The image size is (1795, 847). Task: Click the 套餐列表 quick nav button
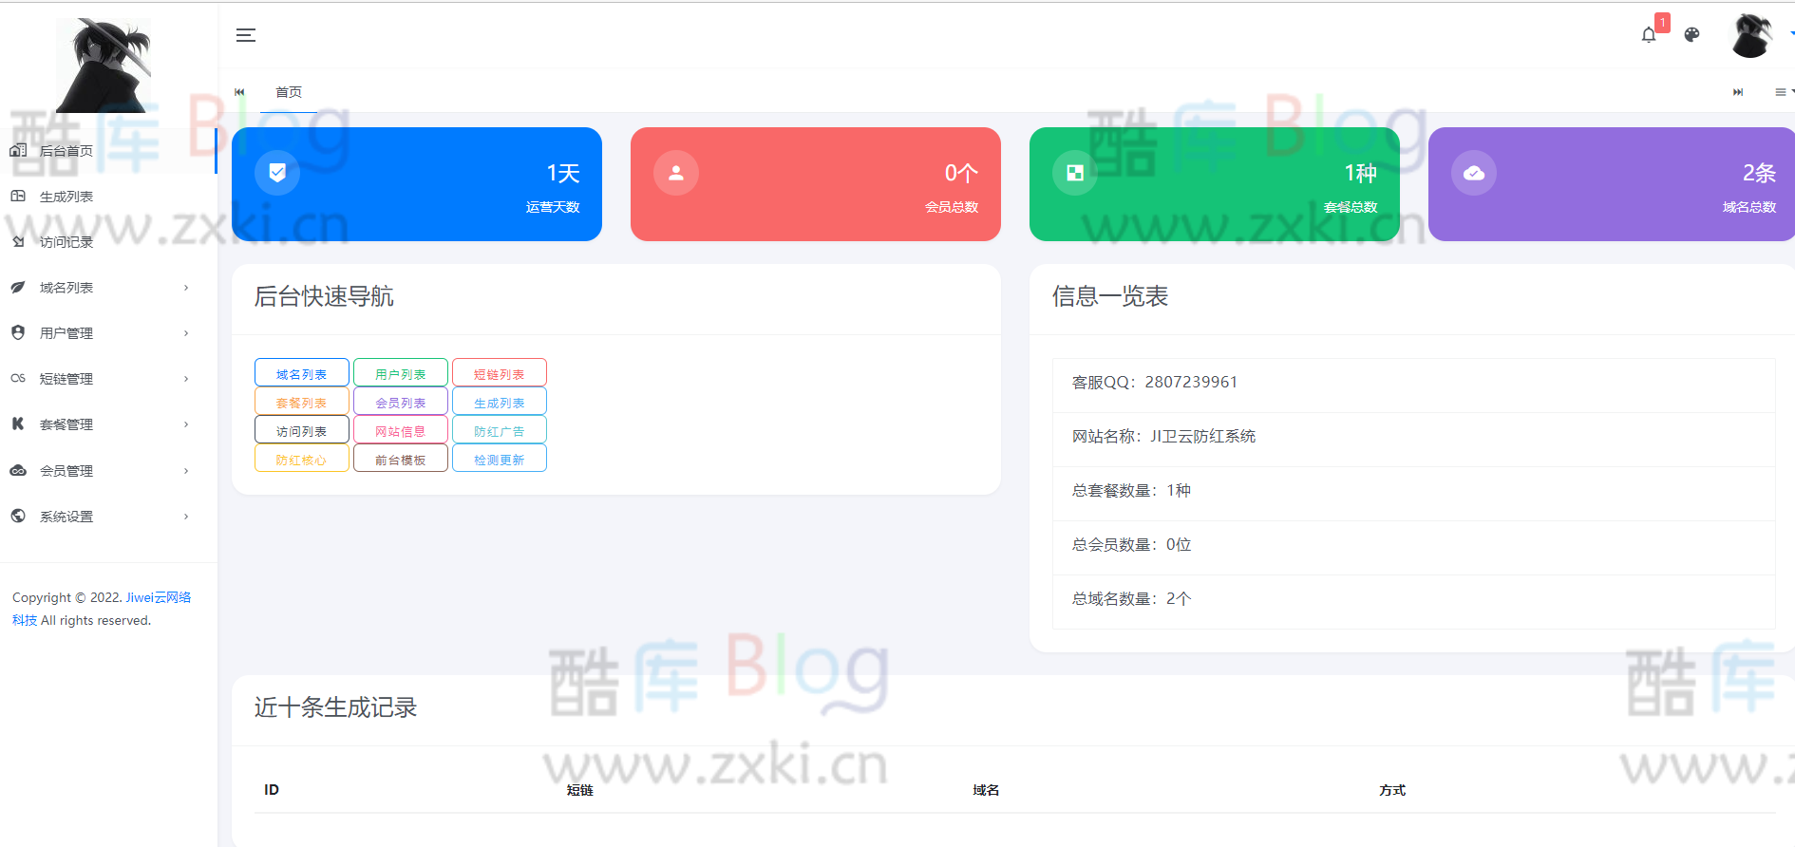point(302,402)
